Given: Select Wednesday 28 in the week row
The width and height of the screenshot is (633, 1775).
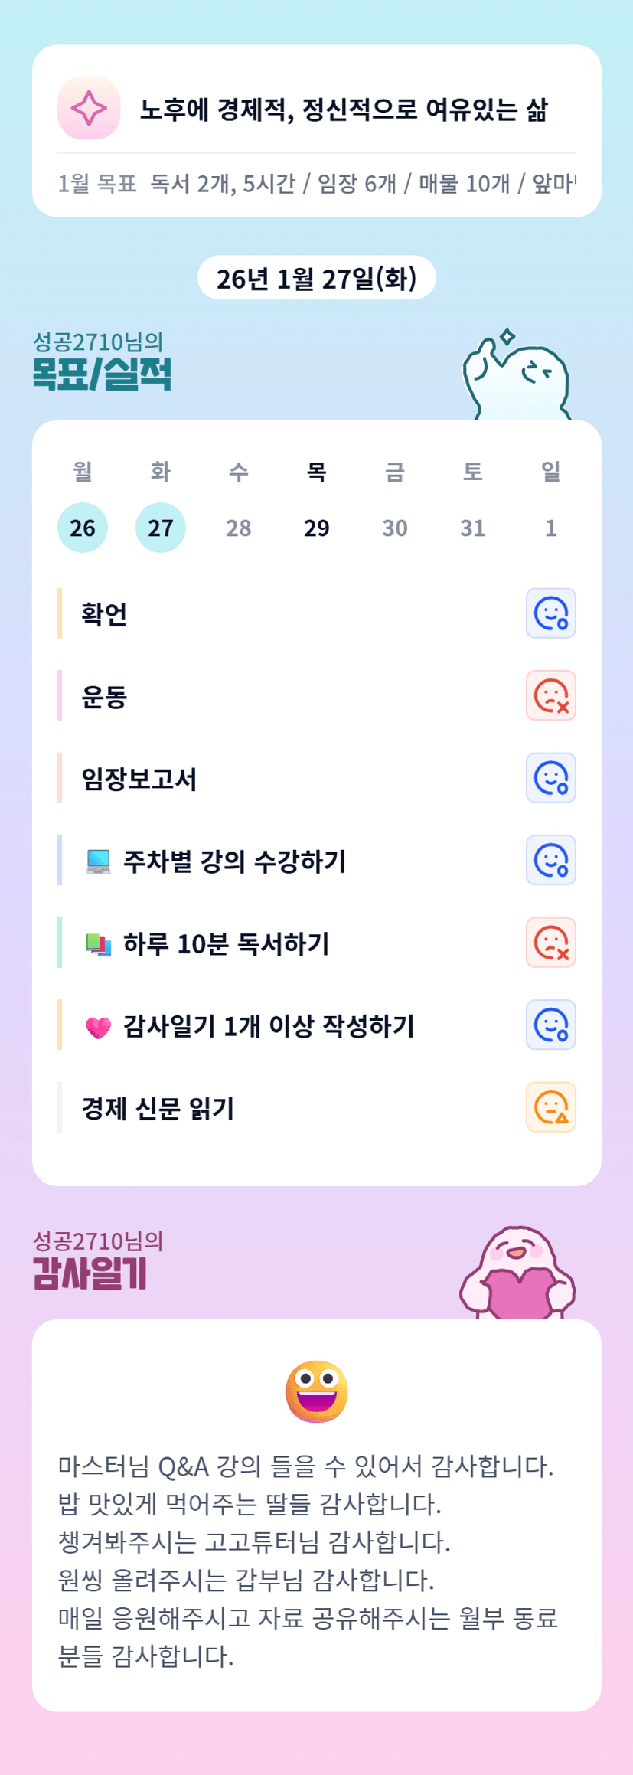Looking at the screenshot, I should click(239, 528).
